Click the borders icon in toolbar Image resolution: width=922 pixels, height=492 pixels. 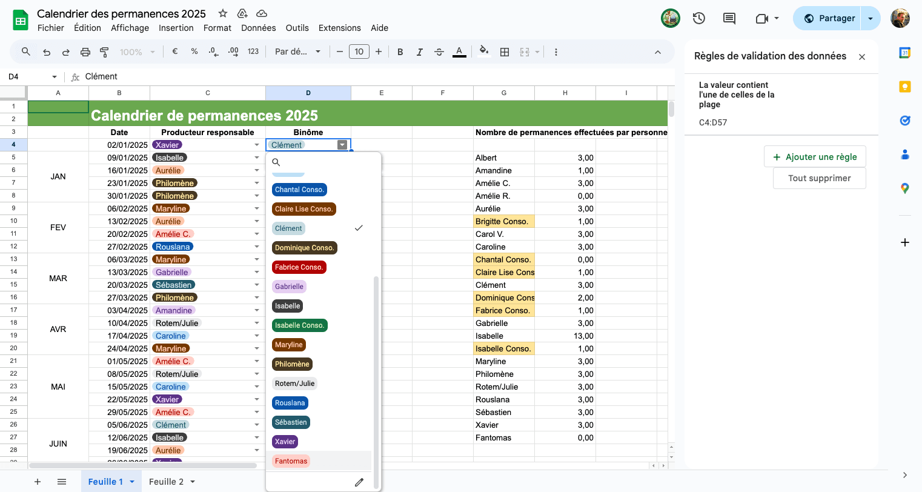tap(505, 52)
